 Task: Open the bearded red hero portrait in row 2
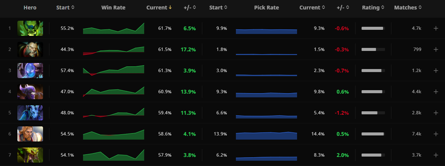(30, 49)
